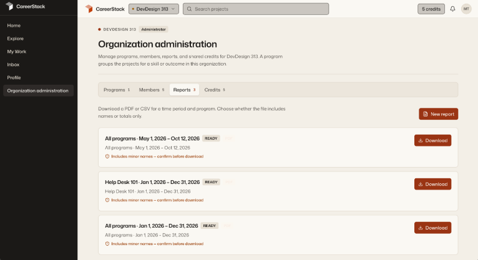Viewport: 478px width, 260px height.
Task: Go to Home in the sidebar
Action: [x=14, y=26]
